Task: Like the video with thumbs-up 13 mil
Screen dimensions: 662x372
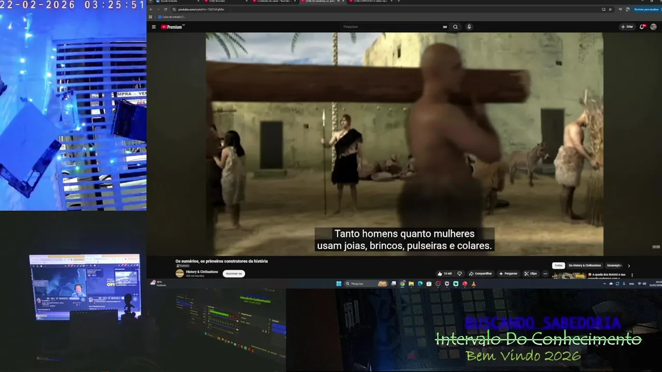Action: (445, 274)
